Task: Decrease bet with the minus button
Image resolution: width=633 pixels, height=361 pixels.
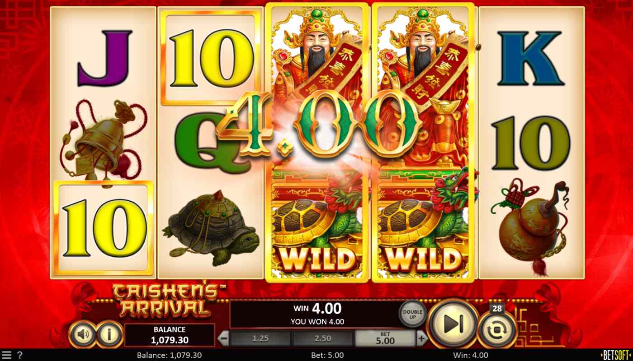Action: tap(223, 338)
